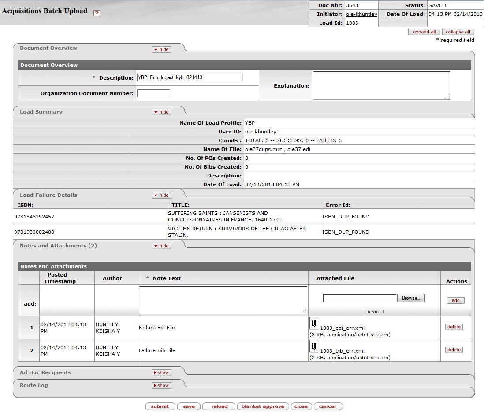Click the Load Id value 1003

coord(352,23)
